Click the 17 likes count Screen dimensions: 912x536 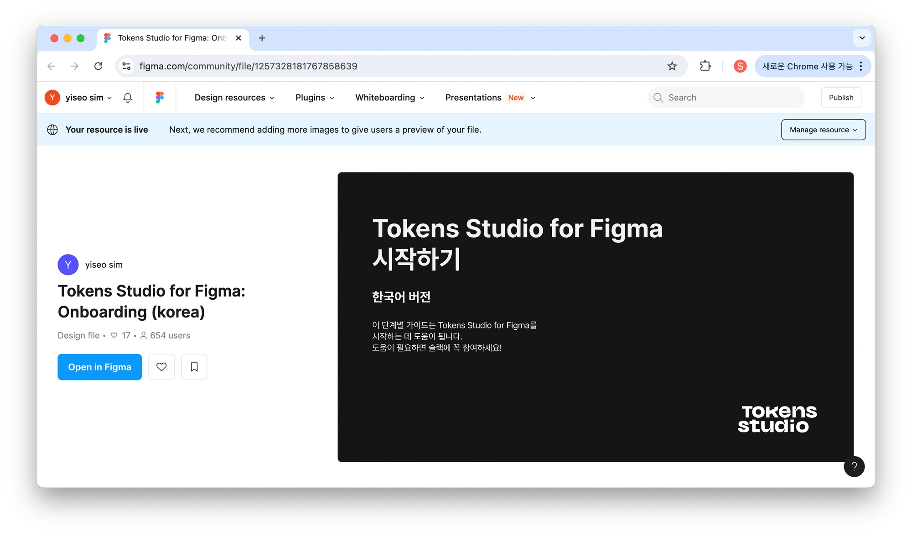click(x=121, y=335)
